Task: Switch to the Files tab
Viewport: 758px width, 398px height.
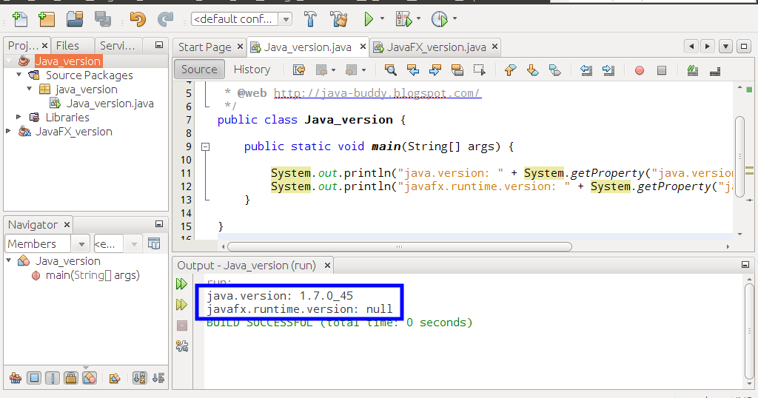Action: 67,45
